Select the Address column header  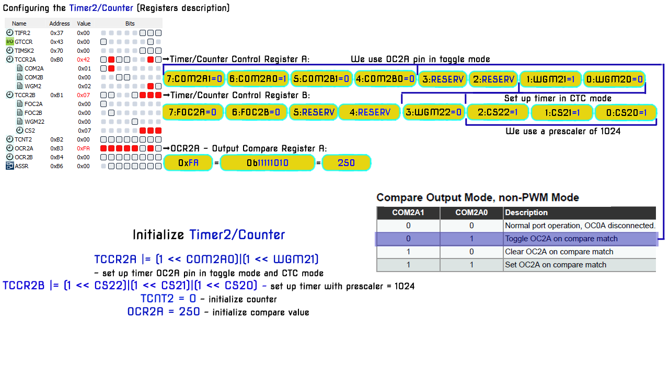[x=59, y=23]
